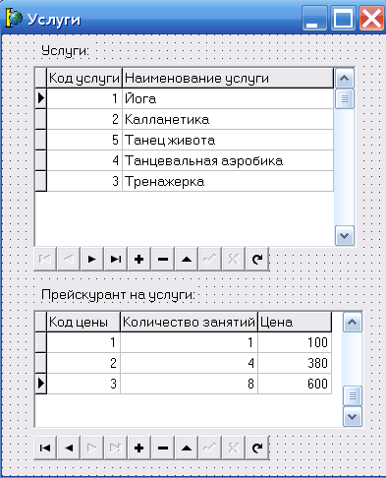The image size is (386, 478).
Task: Click the 'Цена' column header
Action: 295,322
